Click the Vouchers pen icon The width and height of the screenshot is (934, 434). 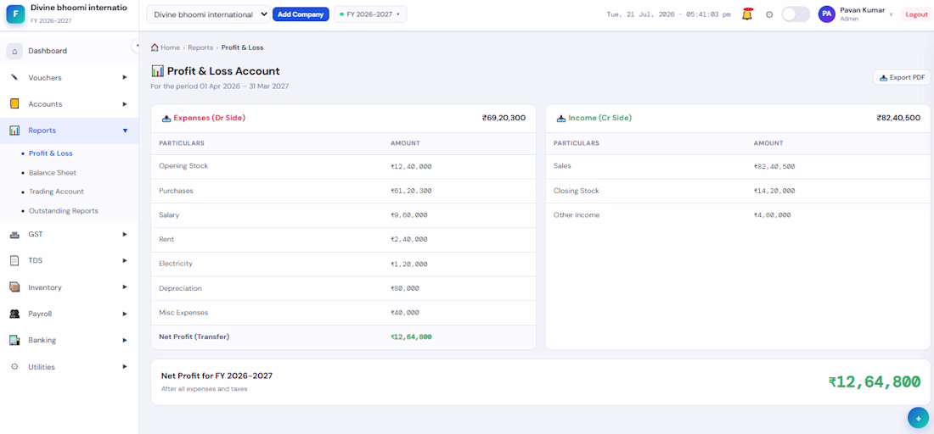15,77
